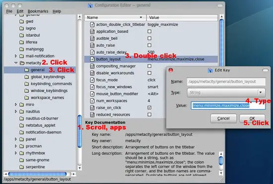Enable the reduced_resources checkbox
This screenshot has width=273, height=184.
pos(149,115)
